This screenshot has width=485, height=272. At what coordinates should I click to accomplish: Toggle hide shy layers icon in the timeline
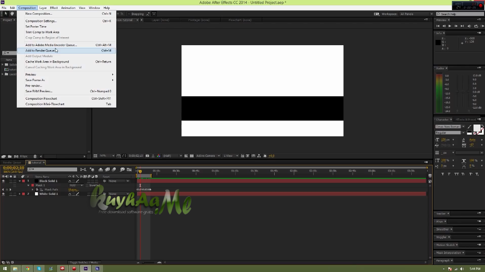click(x=101, y=170)
